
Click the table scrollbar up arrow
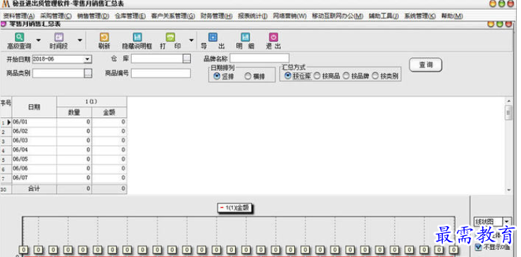coord(508,101)
